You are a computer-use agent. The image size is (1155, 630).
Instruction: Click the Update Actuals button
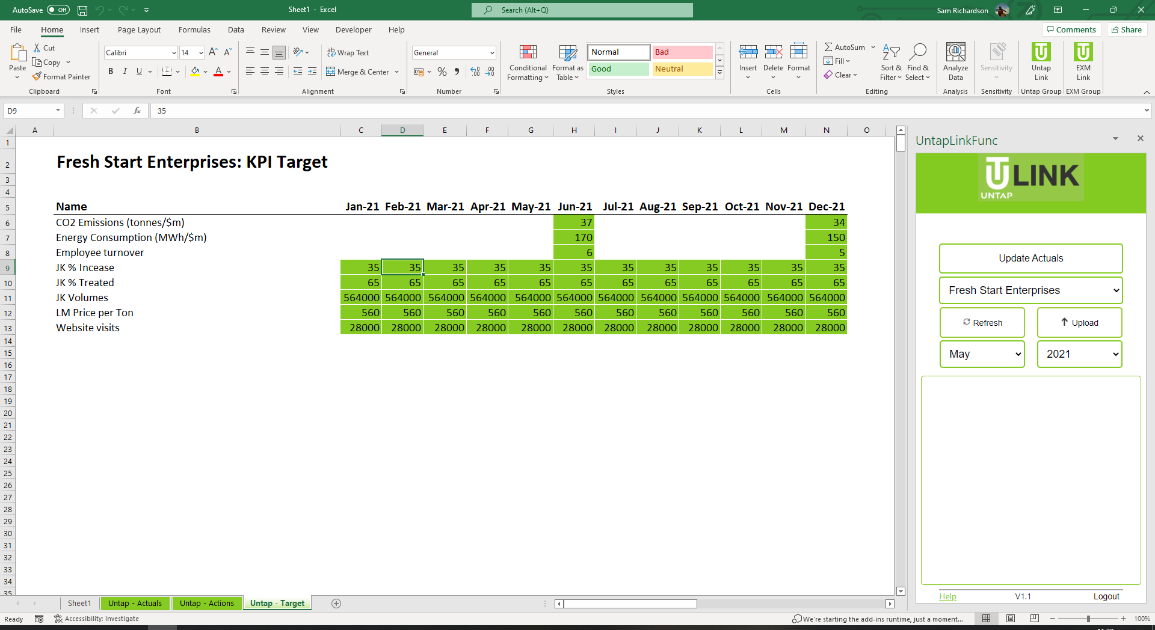click(1031, 258)
